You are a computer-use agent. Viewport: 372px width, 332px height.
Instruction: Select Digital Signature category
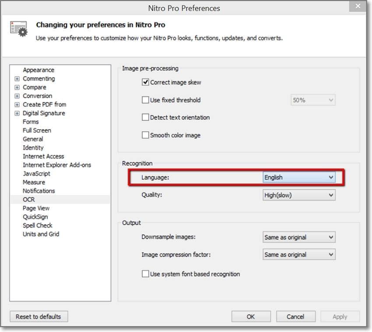tap(44, 113)
